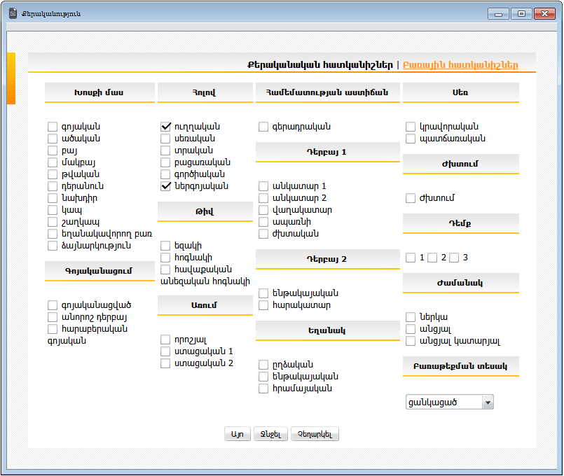Check the սեռական case checkbox
The image size is (564, 476).
(x=165, y=139)
